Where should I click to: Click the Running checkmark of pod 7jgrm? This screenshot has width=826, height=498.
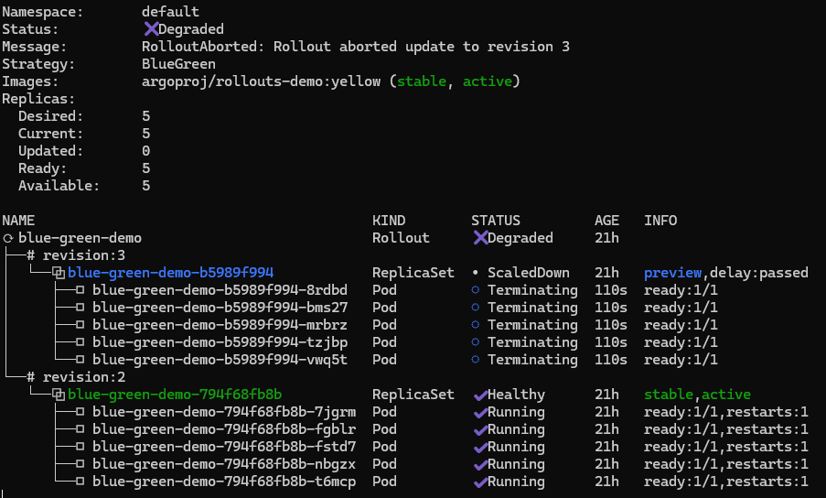[479, 412]
